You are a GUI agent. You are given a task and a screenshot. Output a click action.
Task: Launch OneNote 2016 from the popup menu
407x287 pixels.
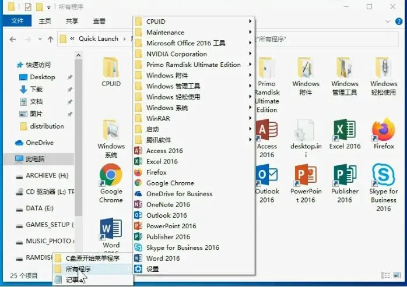click(x=194, y=204)
